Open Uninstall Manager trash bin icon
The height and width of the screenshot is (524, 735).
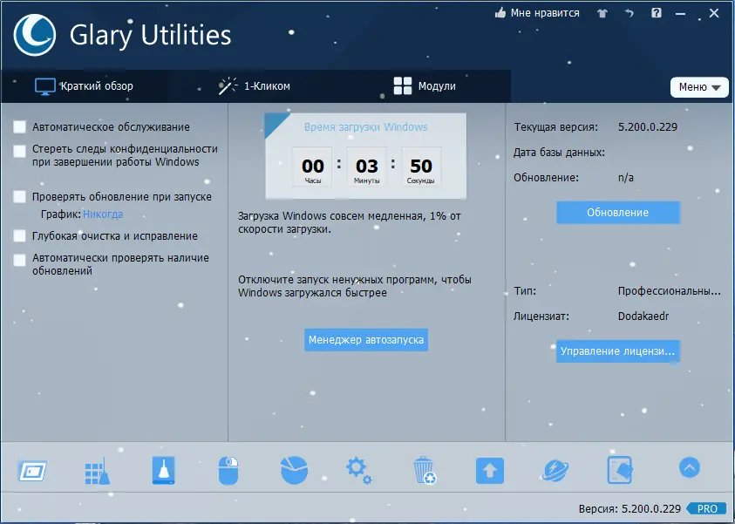pyautogui.click(x=425, y=470)
